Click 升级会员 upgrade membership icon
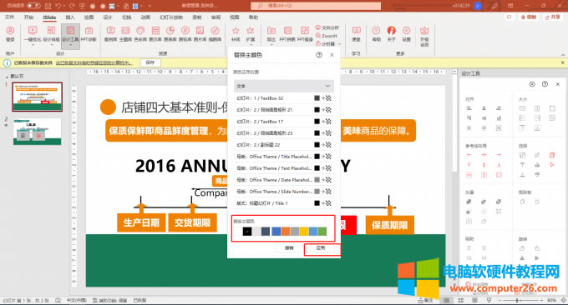The image size is (568, 305). [x=424, y=36]
